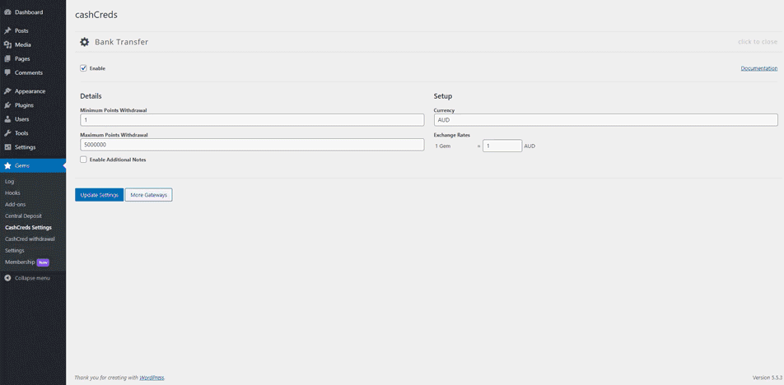Select the Gems menu item
This screenshot has width=784, height=385.
[x=33, y=165]
